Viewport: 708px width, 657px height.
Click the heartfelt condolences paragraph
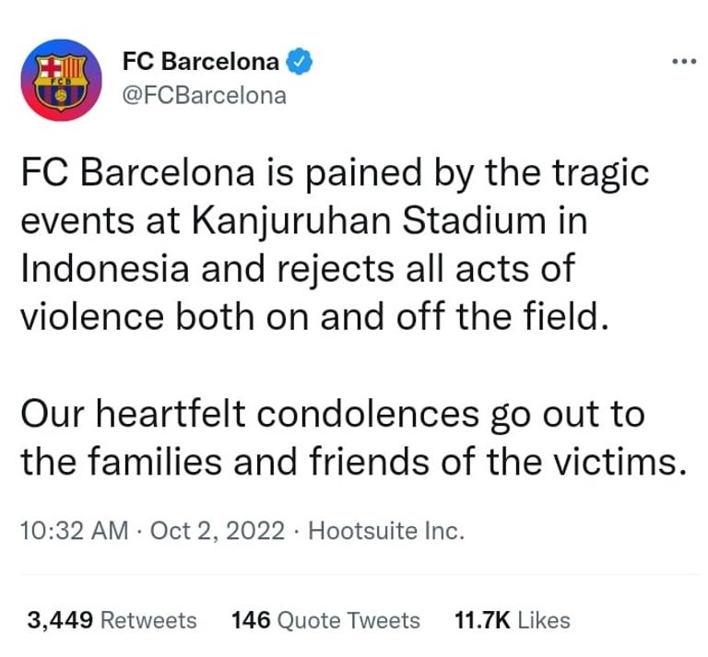tap(350, 438)
